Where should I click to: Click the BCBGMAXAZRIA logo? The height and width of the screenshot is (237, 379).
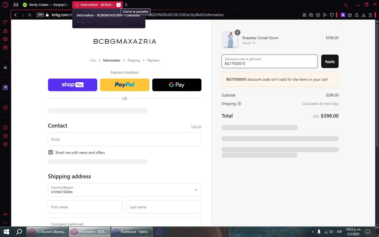pos(125,41)
